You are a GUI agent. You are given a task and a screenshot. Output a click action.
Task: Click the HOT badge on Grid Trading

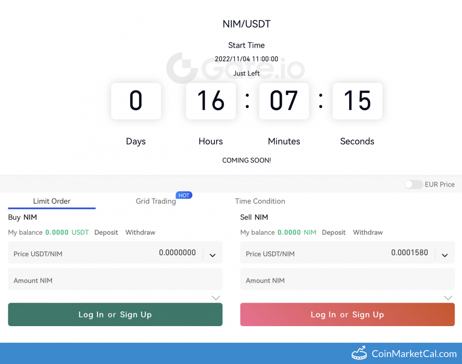pyautogui.click(x=184, y=195)
